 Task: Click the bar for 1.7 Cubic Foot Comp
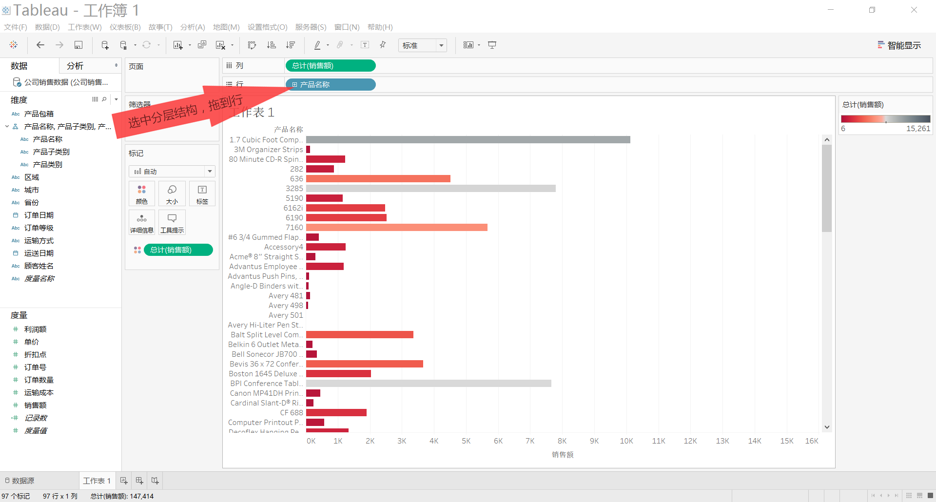point(468,140)
